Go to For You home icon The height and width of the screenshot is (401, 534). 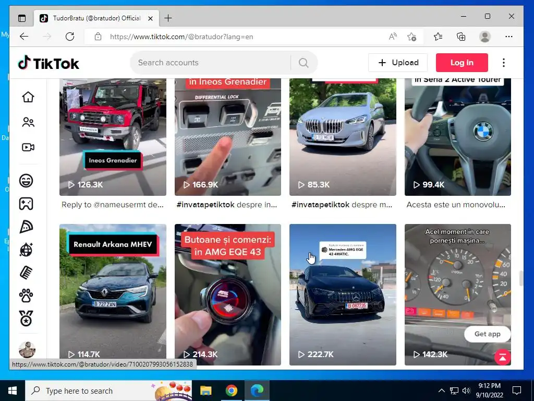pyautogui.click(x=28, y=97)
